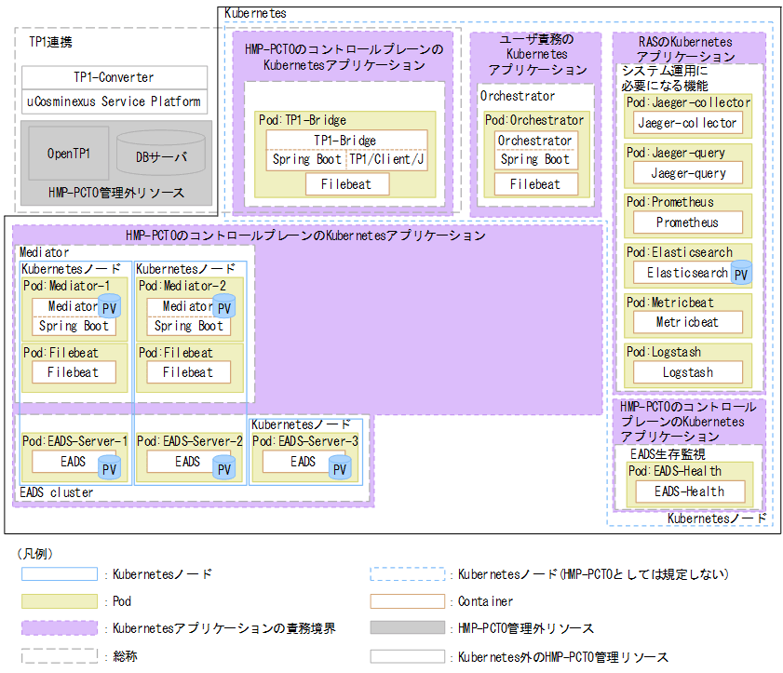
Task: Click the TP1-Converter box
Action: [114, 77]
